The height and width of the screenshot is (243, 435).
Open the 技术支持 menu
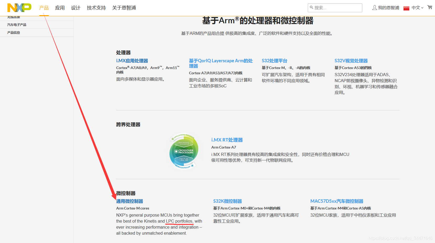[96, 8]
